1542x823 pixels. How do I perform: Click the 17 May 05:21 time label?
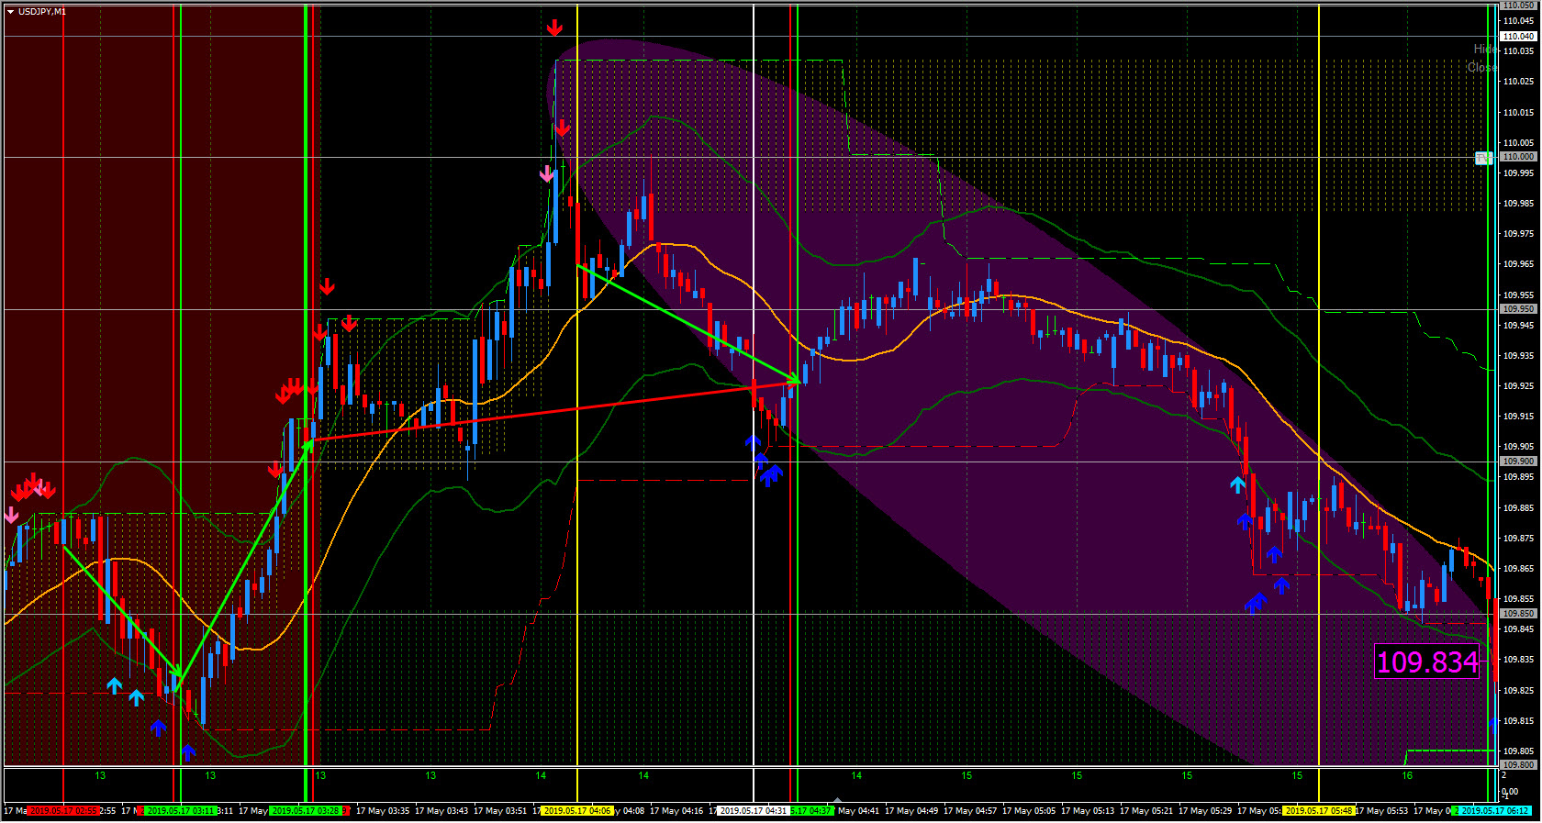(1146, 811)
